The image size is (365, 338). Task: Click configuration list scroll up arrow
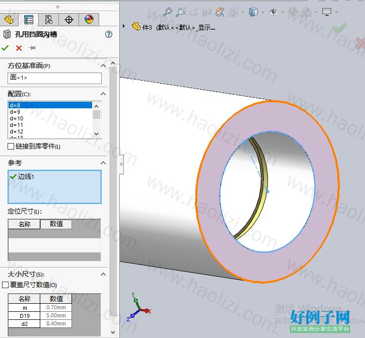tap(97, 106)
